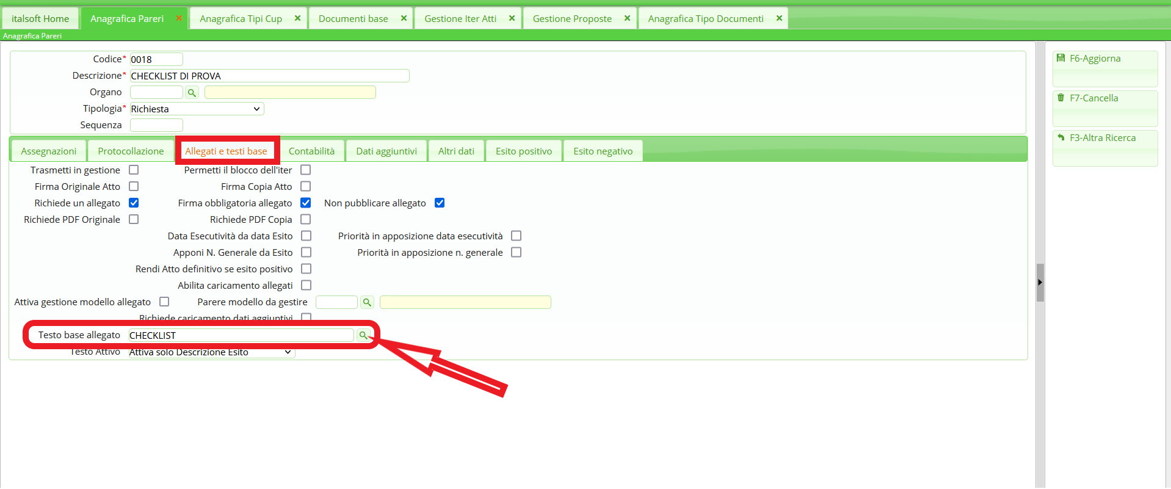Enable Trasmetti in gestione checkbox
Screen dimensions: 1171x489
[x=134, y=170]
